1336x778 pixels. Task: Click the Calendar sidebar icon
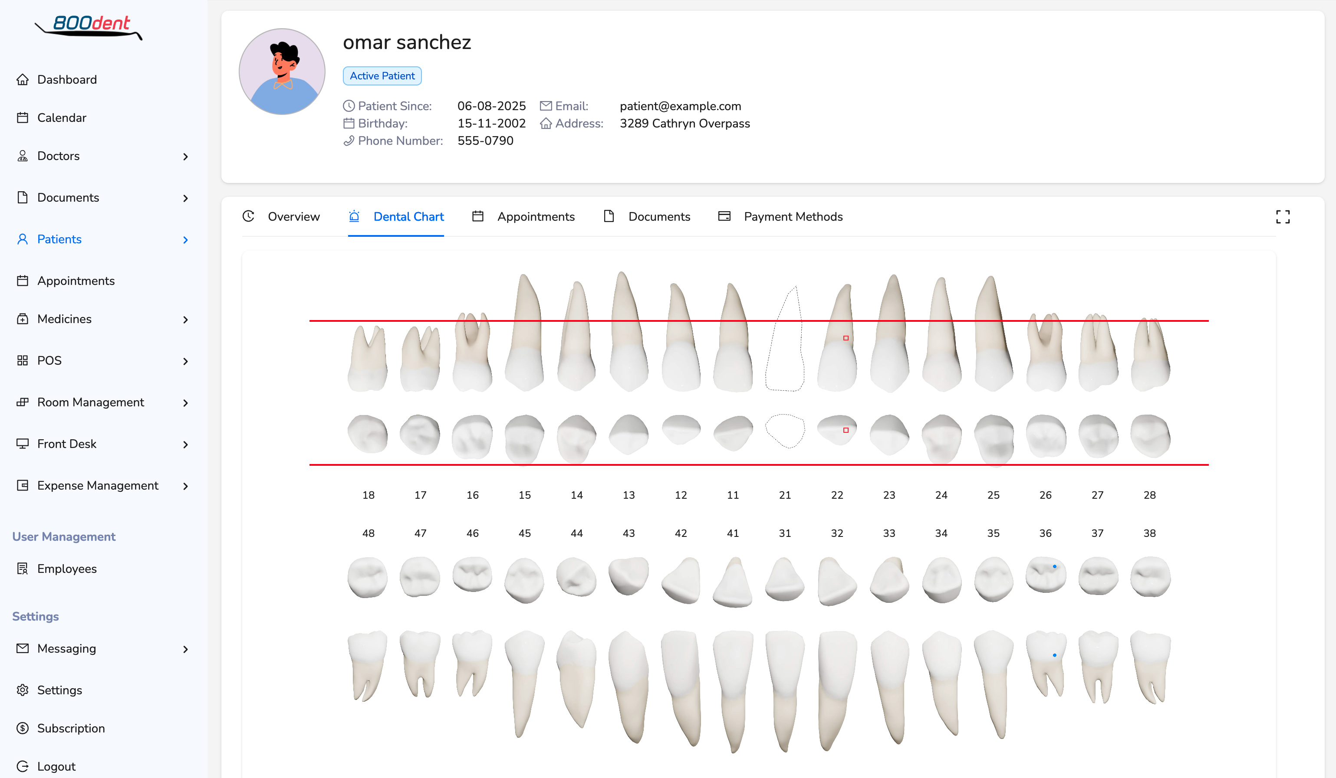[x=22, y=118]
